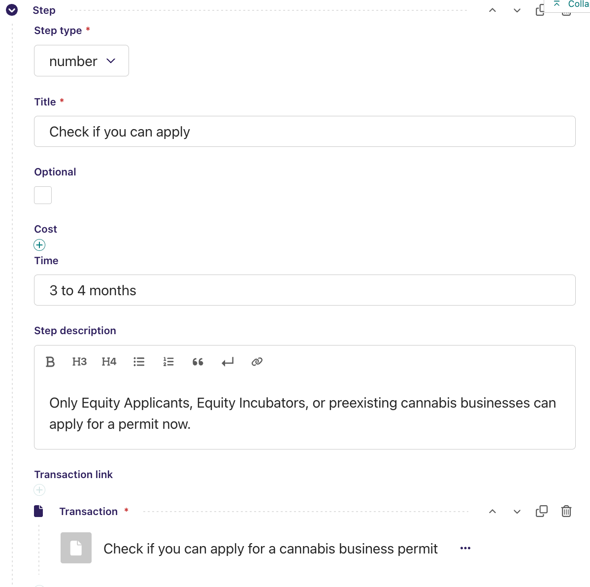Apply H4 heading in description toolbar
Viewport: 590px width, 587px height.
tap(109, 362)
